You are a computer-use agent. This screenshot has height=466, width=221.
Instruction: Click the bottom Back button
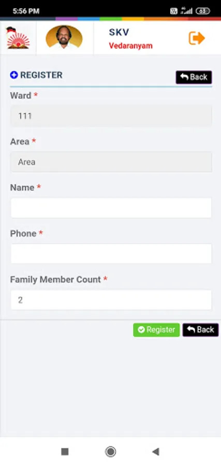(200, 330)
